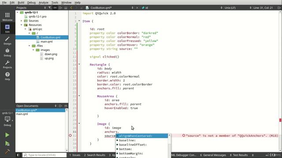Toggle the left sidebar visibility

click(19, 155)
